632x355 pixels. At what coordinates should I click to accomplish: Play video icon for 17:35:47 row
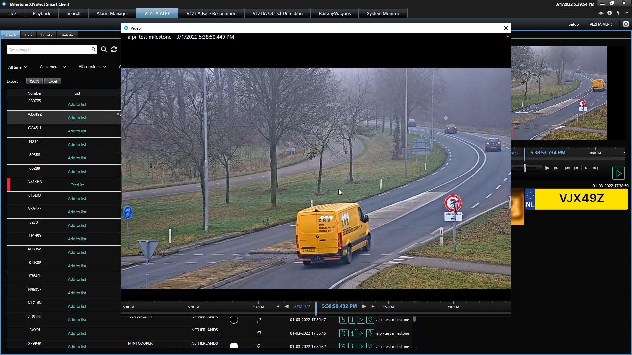(x=361, y=319)
